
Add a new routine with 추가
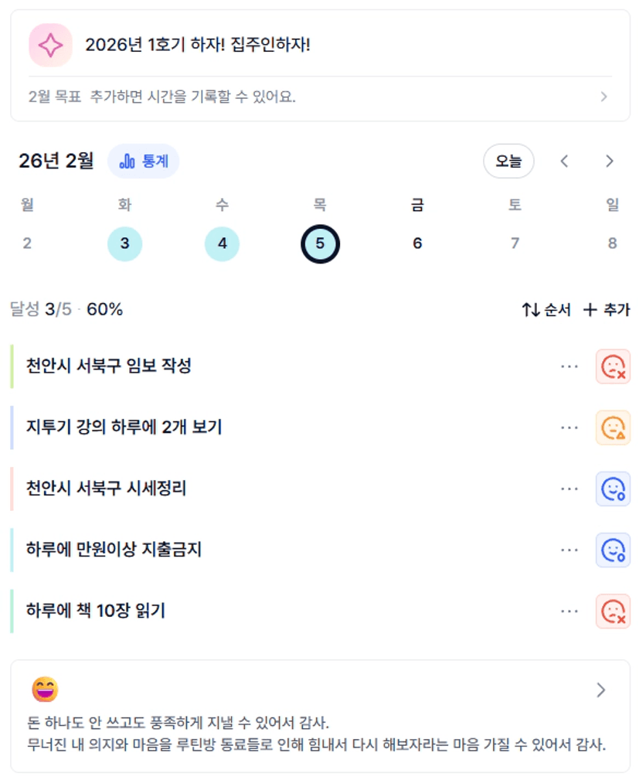click(x=607, y=310)
